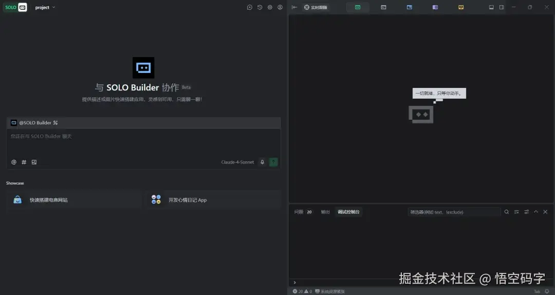Click the Beta badge next to the title
The height and width of the screenshot is (295, 555).
(x=186, y=87)
